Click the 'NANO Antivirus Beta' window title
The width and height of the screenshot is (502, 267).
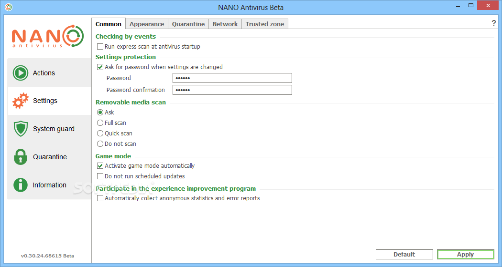[251, 7]
